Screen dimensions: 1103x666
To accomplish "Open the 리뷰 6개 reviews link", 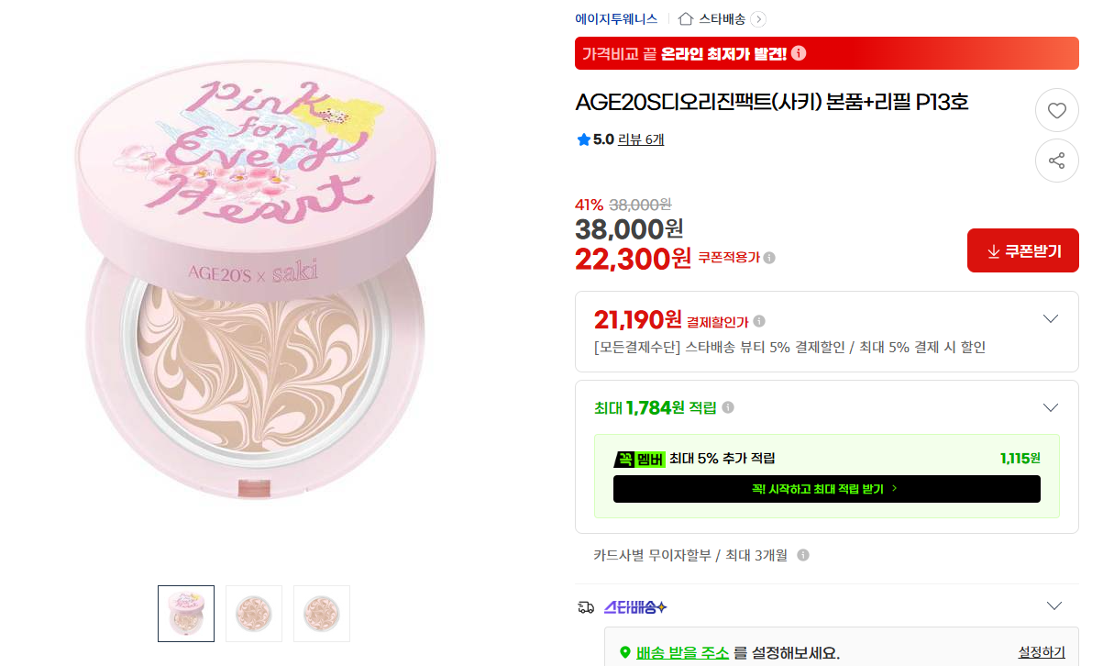I will 641,139.
